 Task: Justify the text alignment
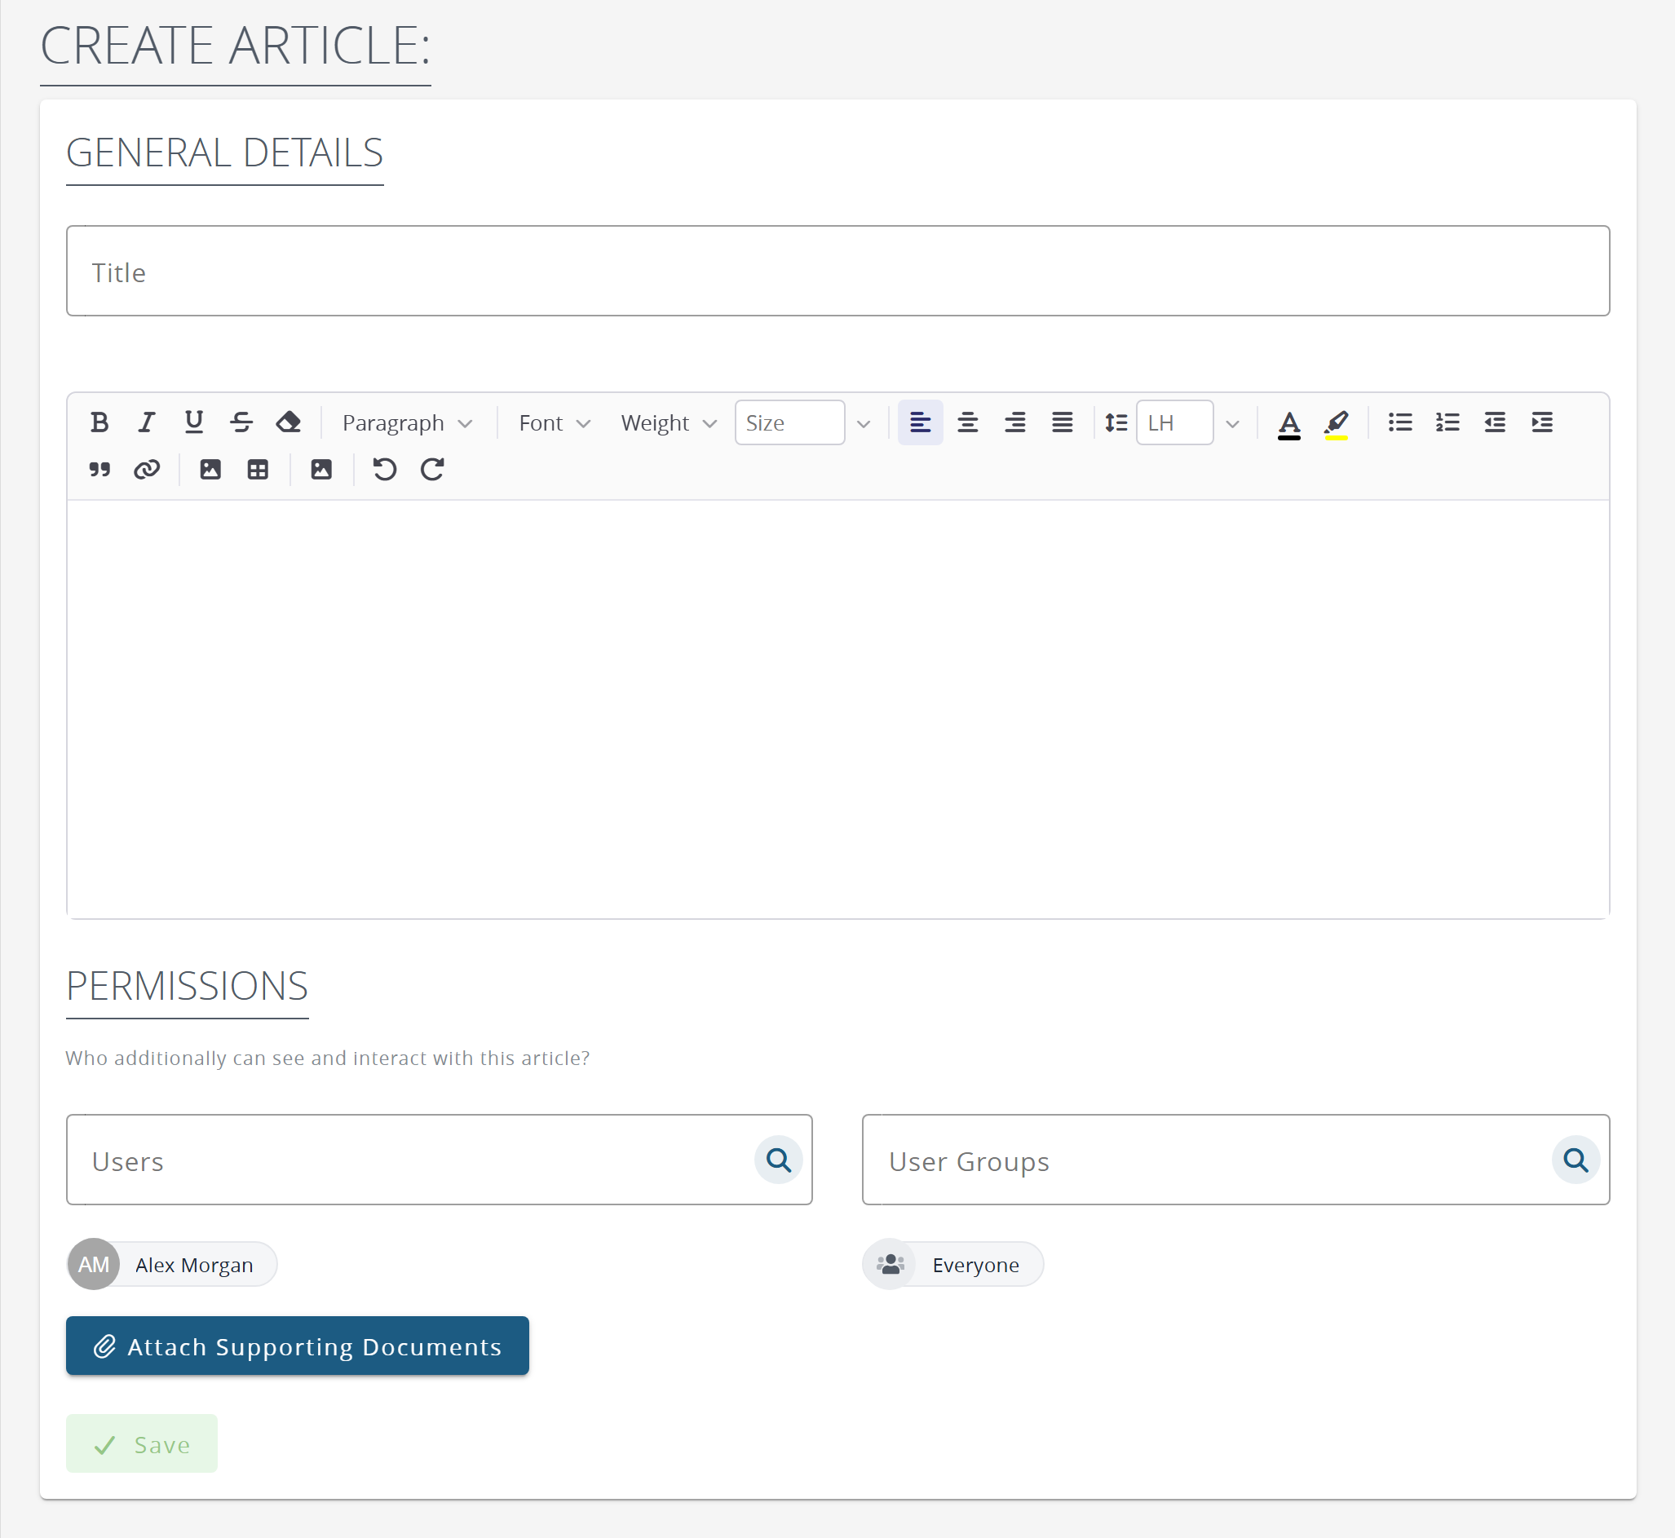pyautogui.click(x=1063, y=422)
